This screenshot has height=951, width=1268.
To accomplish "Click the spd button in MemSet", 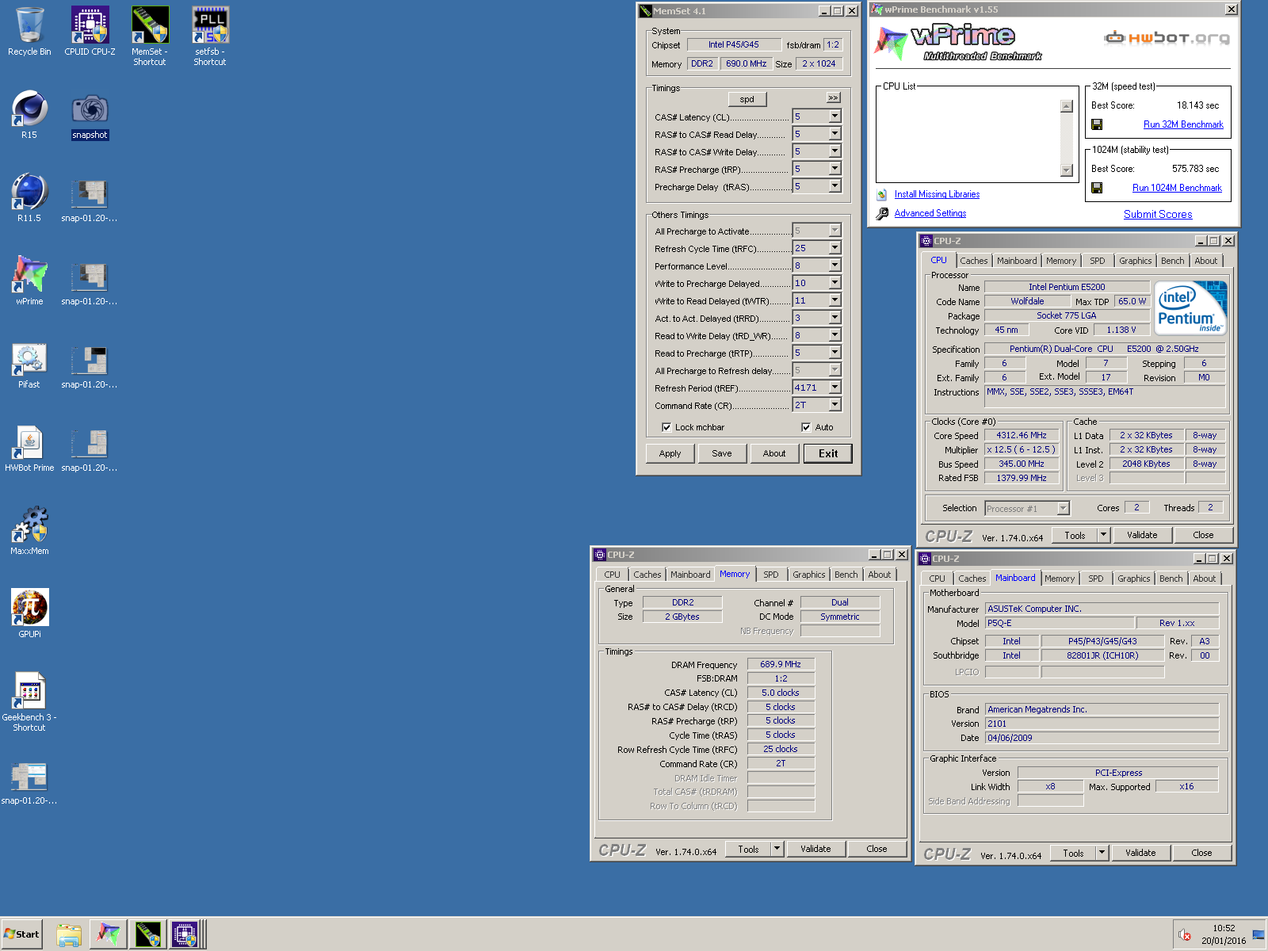I will pyautogui.click(x=747, y=99).
